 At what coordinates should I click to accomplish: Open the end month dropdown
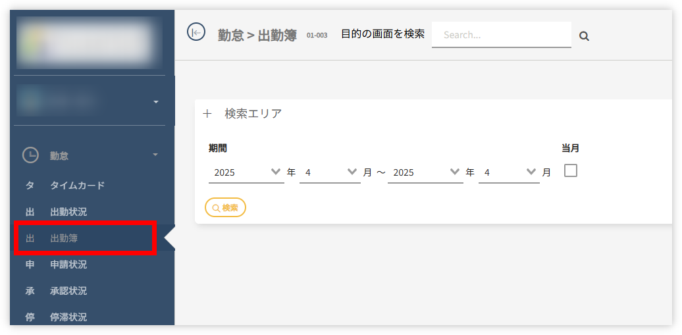point(509,172)
